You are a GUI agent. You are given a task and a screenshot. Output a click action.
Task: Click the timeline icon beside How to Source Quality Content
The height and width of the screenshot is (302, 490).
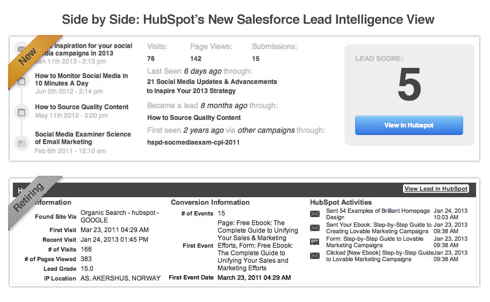(21, 112)
